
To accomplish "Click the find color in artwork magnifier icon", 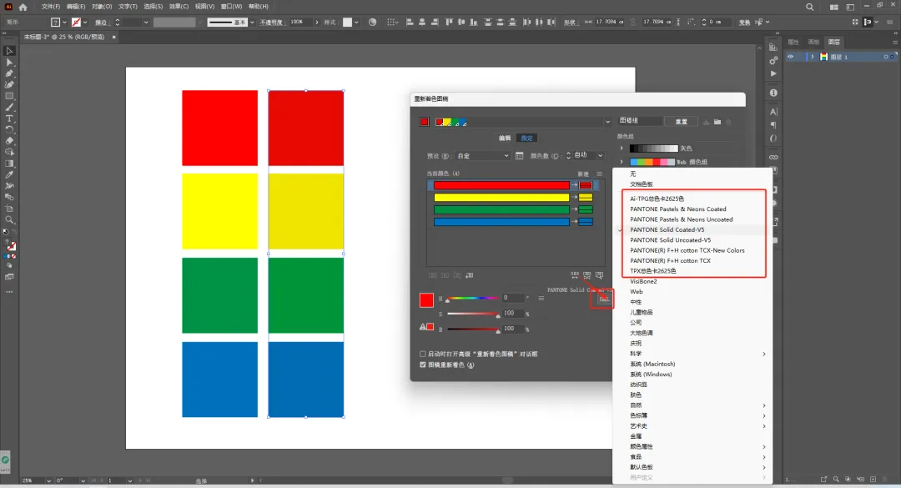I will pos(599,275).
